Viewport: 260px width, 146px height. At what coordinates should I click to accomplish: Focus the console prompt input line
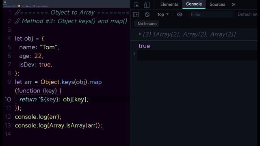tap(197, 55)
